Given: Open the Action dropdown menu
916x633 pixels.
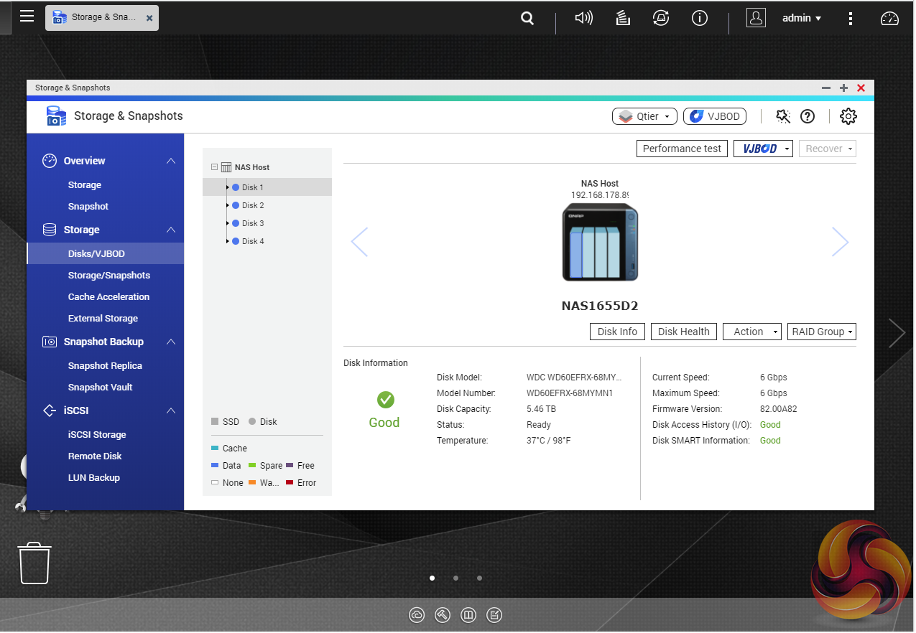Looking at the screenshot, I should pyautogui.click(x=751, y=332).
